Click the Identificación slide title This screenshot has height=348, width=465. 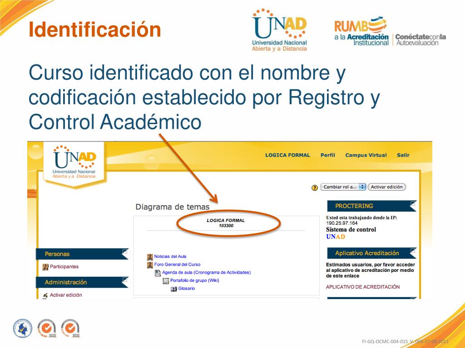[94, 29]
